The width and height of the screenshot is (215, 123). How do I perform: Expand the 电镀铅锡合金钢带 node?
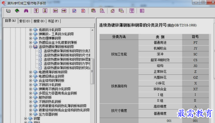(x=30, y=76)
